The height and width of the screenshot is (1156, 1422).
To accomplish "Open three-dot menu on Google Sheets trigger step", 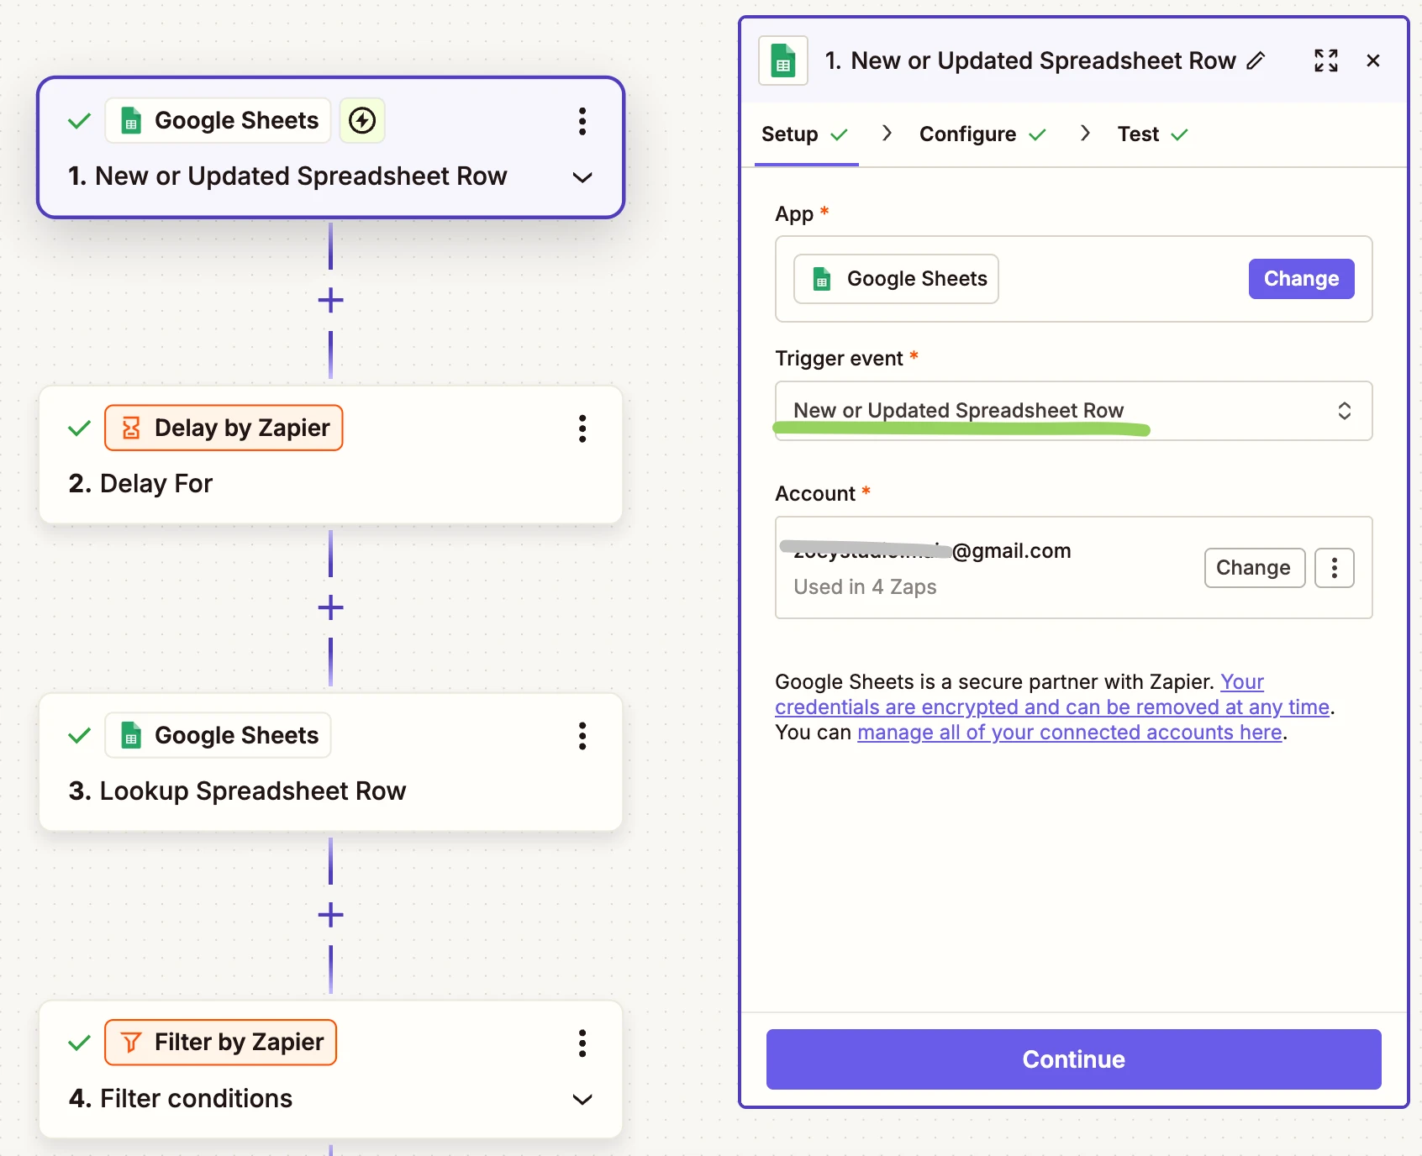I will pos(582,121).
